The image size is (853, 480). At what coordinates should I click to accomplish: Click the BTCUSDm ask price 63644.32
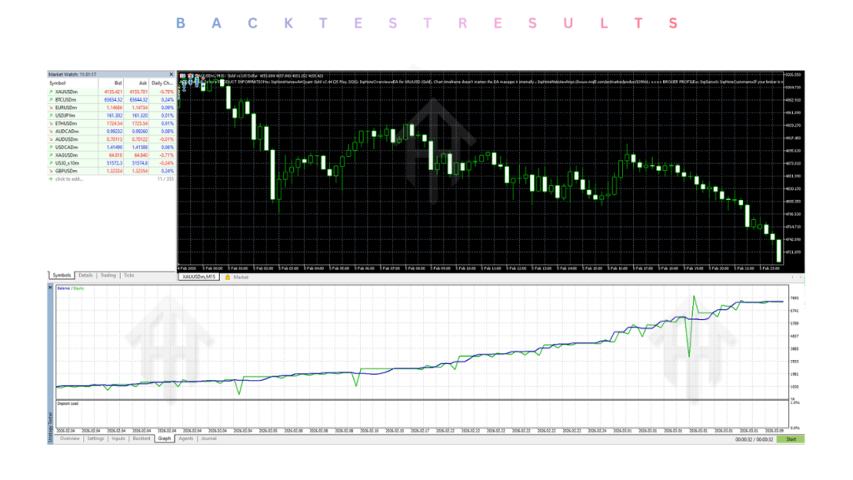tap(138, 100)
